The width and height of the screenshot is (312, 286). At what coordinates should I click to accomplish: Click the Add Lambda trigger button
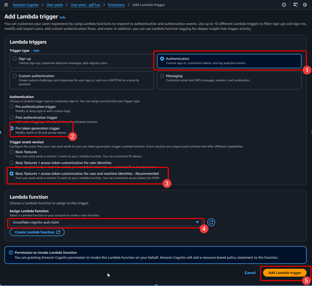click(285, 273)
